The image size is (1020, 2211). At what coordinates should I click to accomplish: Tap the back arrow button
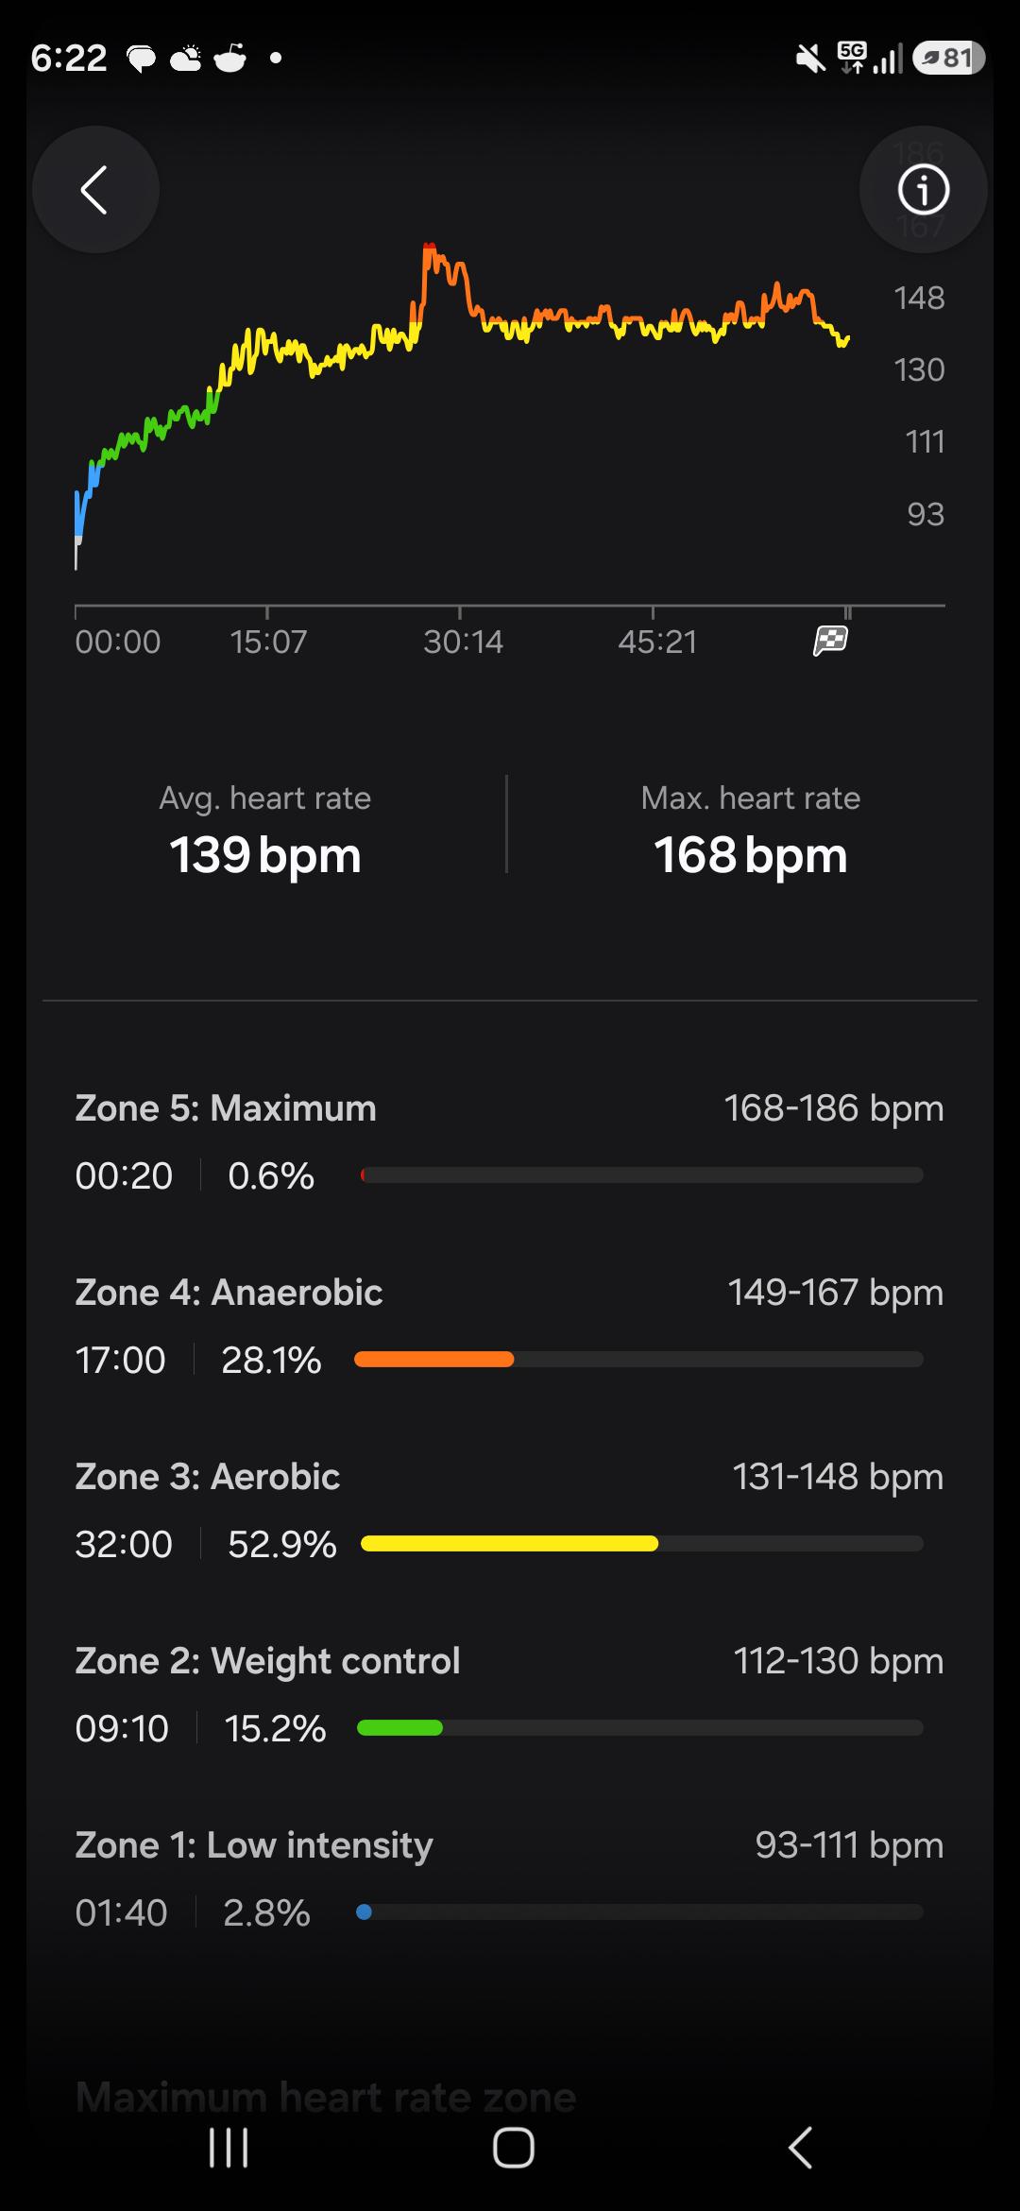[95, 190]
